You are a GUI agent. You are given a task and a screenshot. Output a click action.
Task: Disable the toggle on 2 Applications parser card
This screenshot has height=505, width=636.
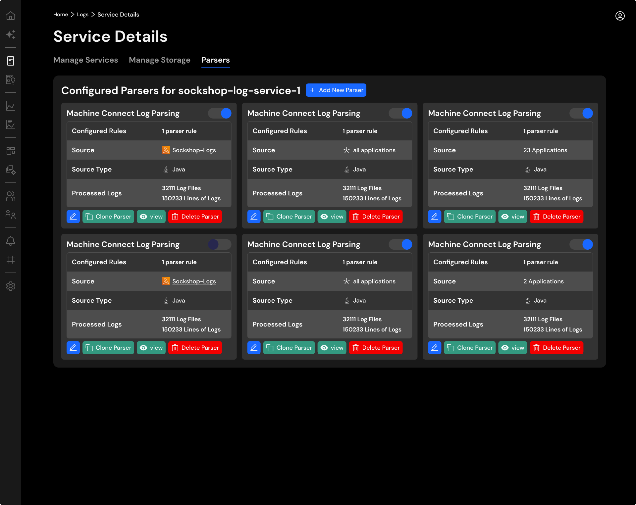click(581, 244)
